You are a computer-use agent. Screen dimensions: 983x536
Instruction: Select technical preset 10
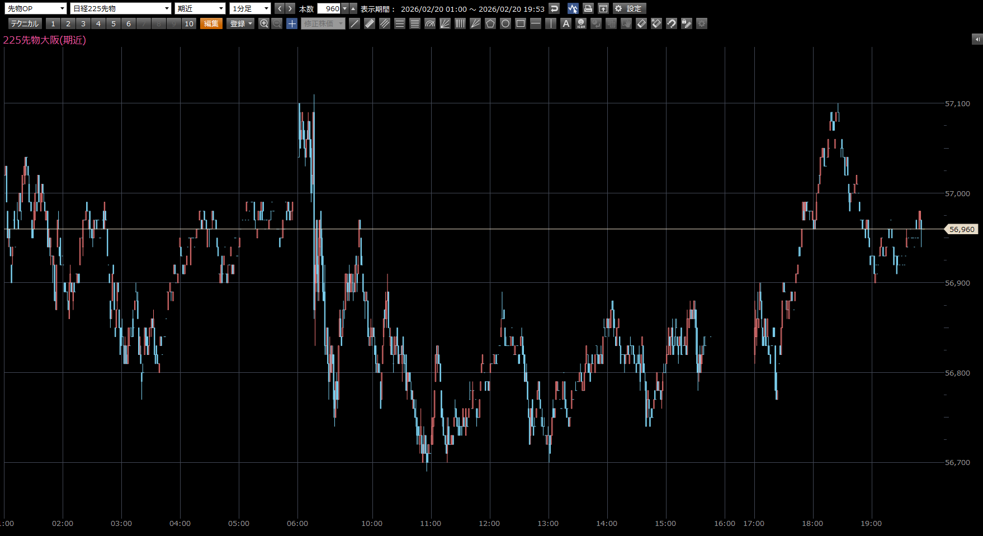tap(189, 23)
